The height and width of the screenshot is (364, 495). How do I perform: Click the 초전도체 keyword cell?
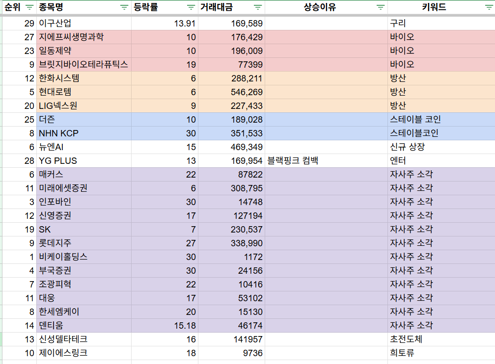[x=441, y=339]
